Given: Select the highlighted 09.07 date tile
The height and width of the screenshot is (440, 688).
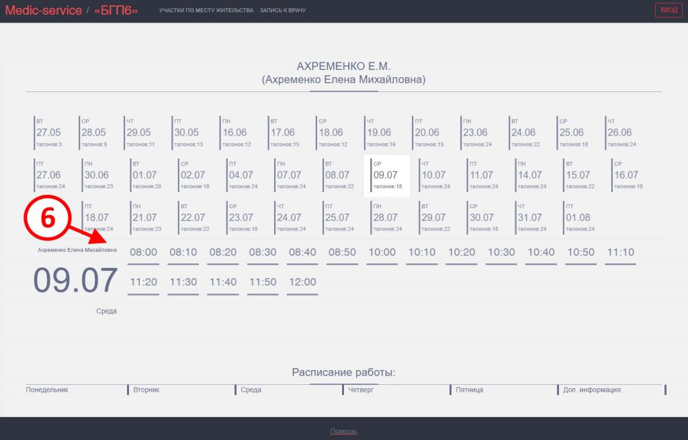Looking at the screenshot, I should coord(386,175).
